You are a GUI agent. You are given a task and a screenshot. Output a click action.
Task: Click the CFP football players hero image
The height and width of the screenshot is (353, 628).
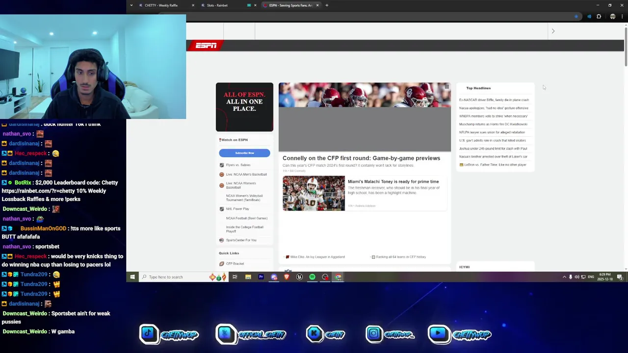(x=365, y=117)
